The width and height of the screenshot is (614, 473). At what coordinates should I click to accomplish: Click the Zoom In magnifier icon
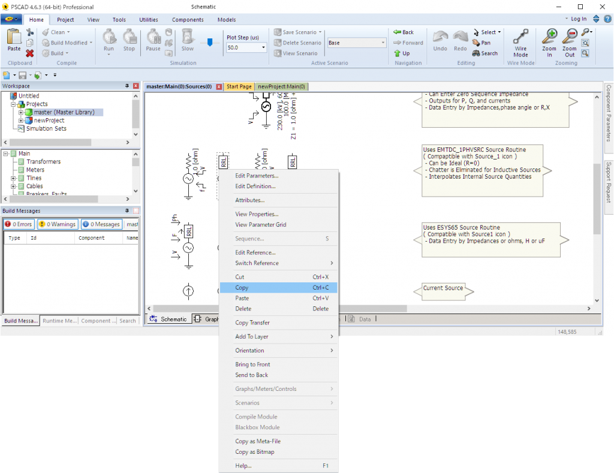(x=549, y=37)
